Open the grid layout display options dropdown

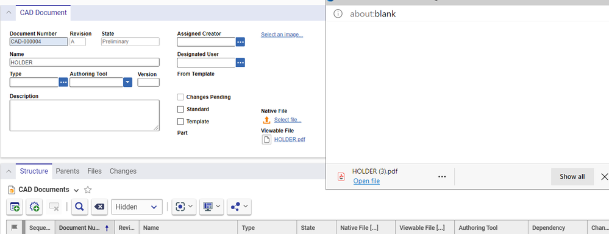pos(212,207)
